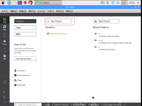Screen dimensions: 142x106
Task: Show the 3 应用程序输出 pane
Action: 78,104
